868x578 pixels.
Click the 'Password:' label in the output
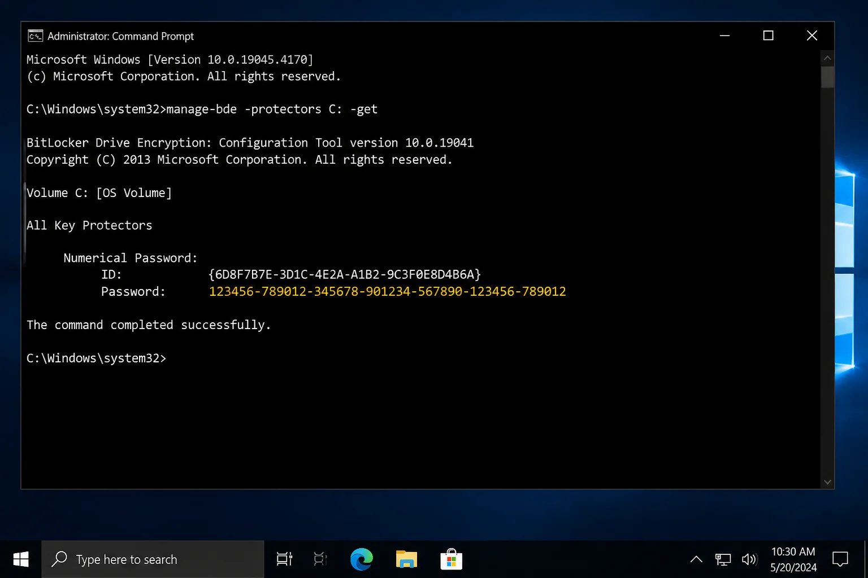pyautogui.click(x=133, y=292)
